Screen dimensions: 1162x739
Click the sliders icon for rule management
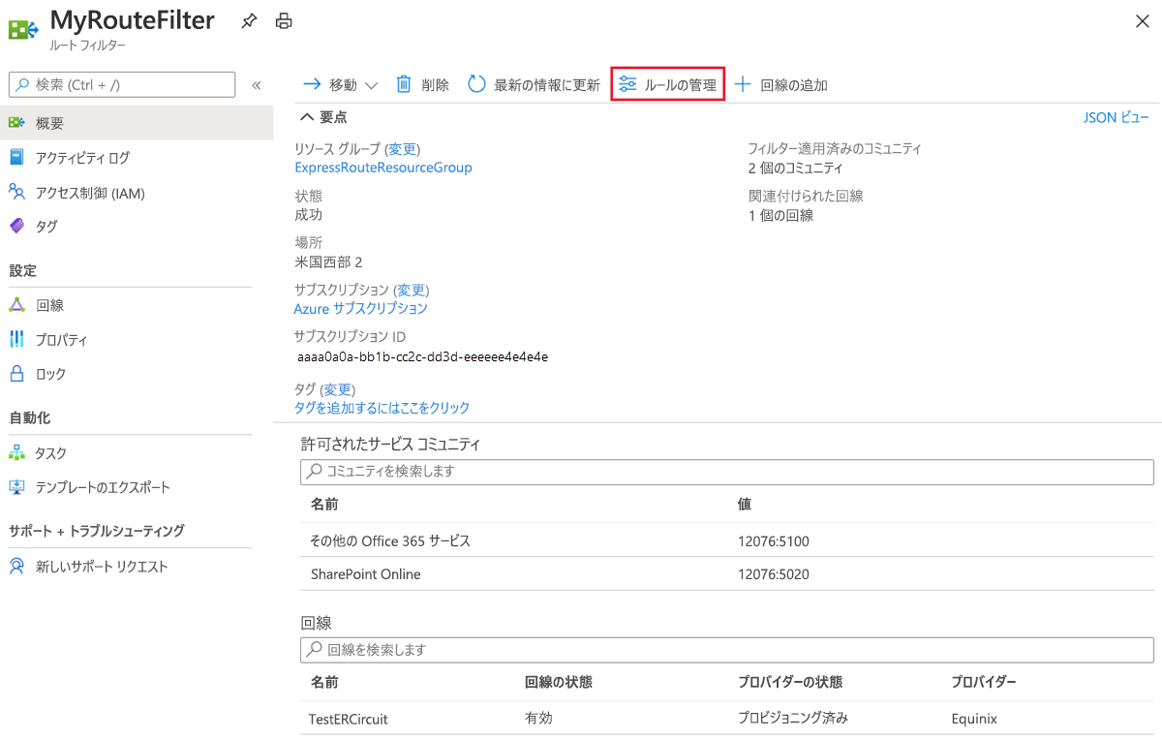[628, 84]
